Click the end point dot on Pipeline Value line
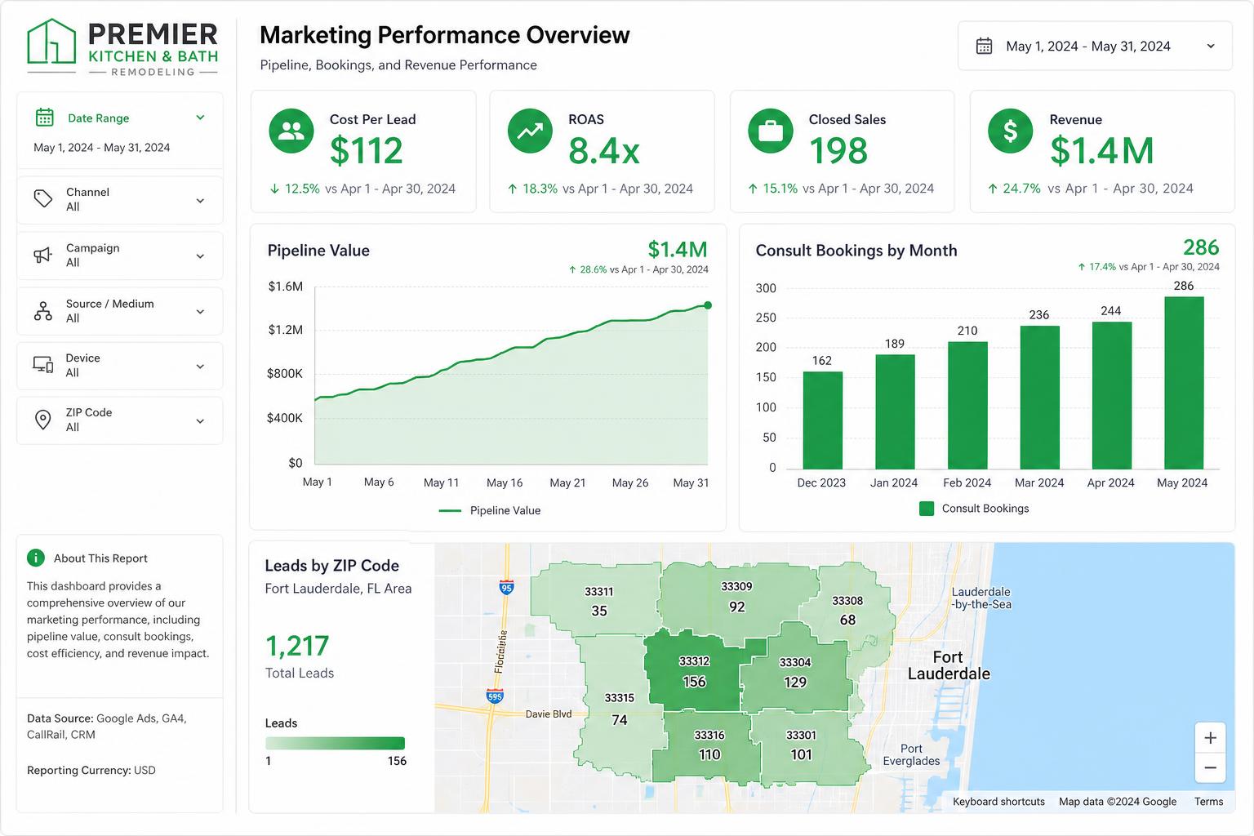This screenshot has height=836, width=1254. (707, 305)
